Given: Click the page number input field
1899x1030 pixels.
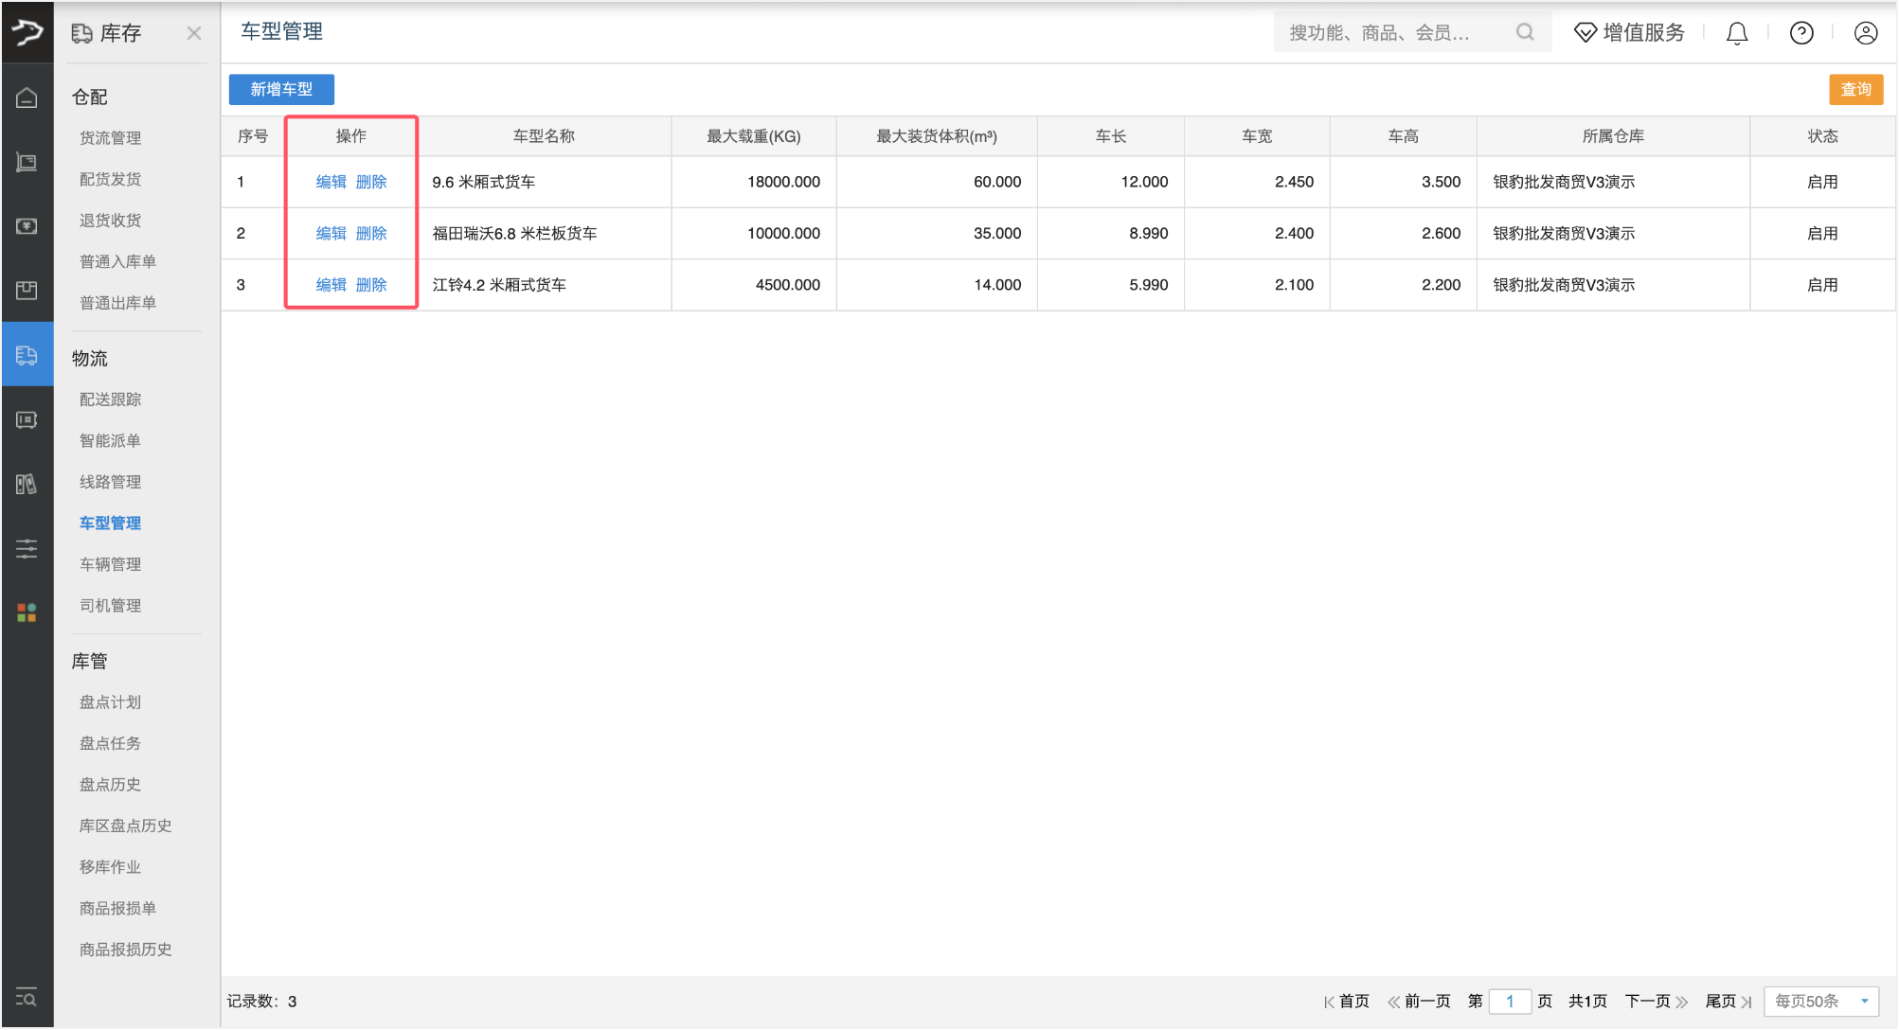Looking at the screenshot, I should point(1509,1001).
